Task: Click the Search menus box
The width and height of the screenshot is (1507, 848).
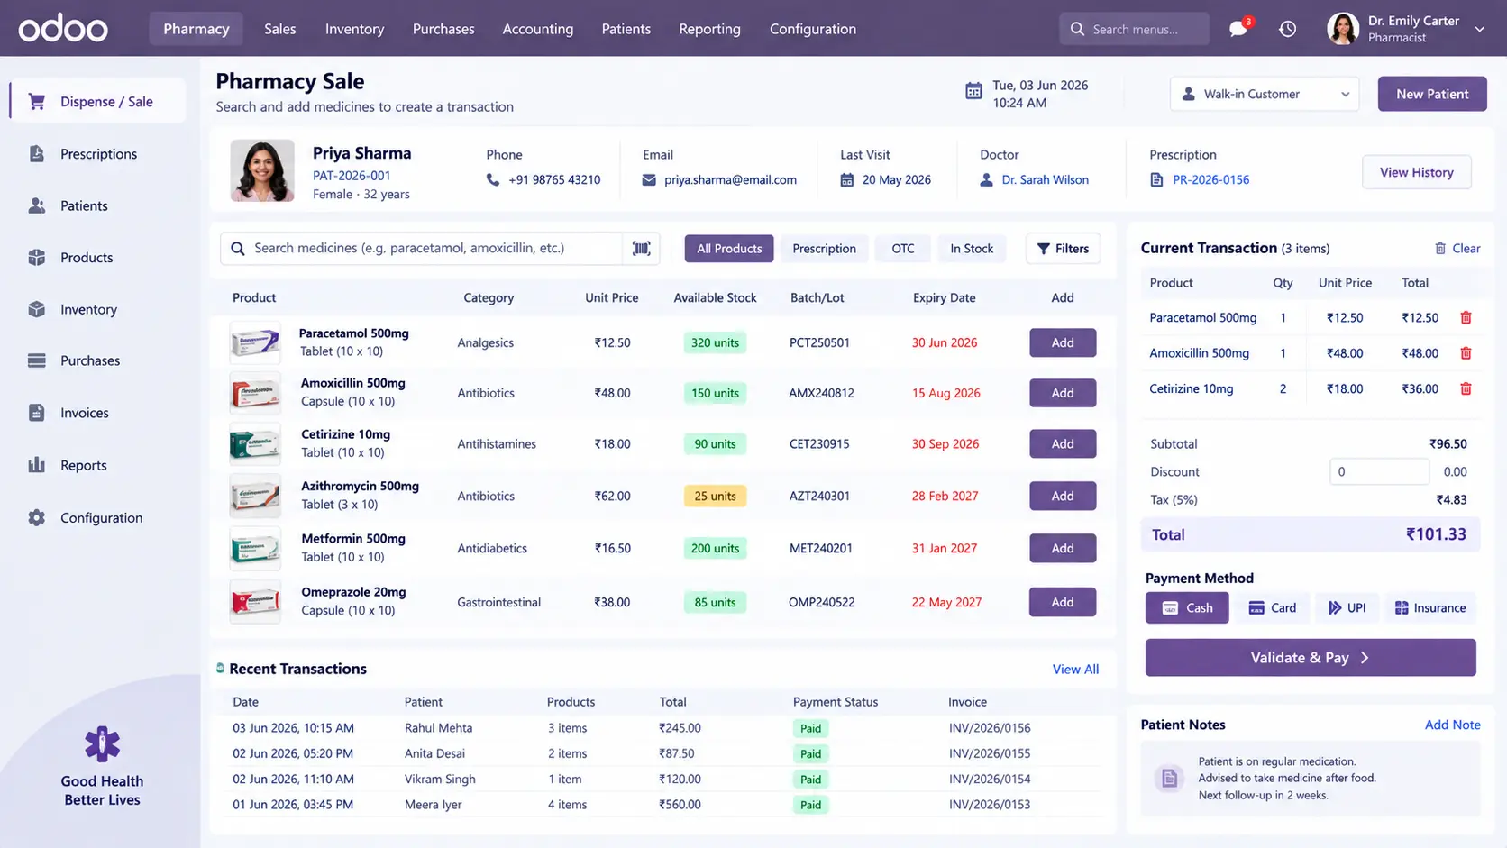Action: [x=1134, y=29]
